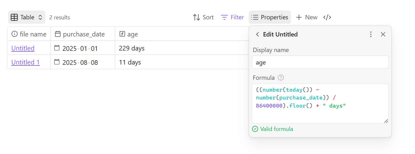The width and height of the screenshot is (415, 154).
Task: Open the three-dot more options menu
Action: (x=371, y=34)
